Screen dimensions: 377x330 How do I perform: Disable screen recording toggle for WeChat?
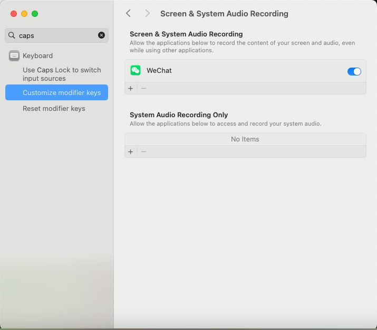pos(354,71)
